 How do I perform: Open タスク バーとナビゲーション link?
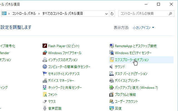[131, 74]
